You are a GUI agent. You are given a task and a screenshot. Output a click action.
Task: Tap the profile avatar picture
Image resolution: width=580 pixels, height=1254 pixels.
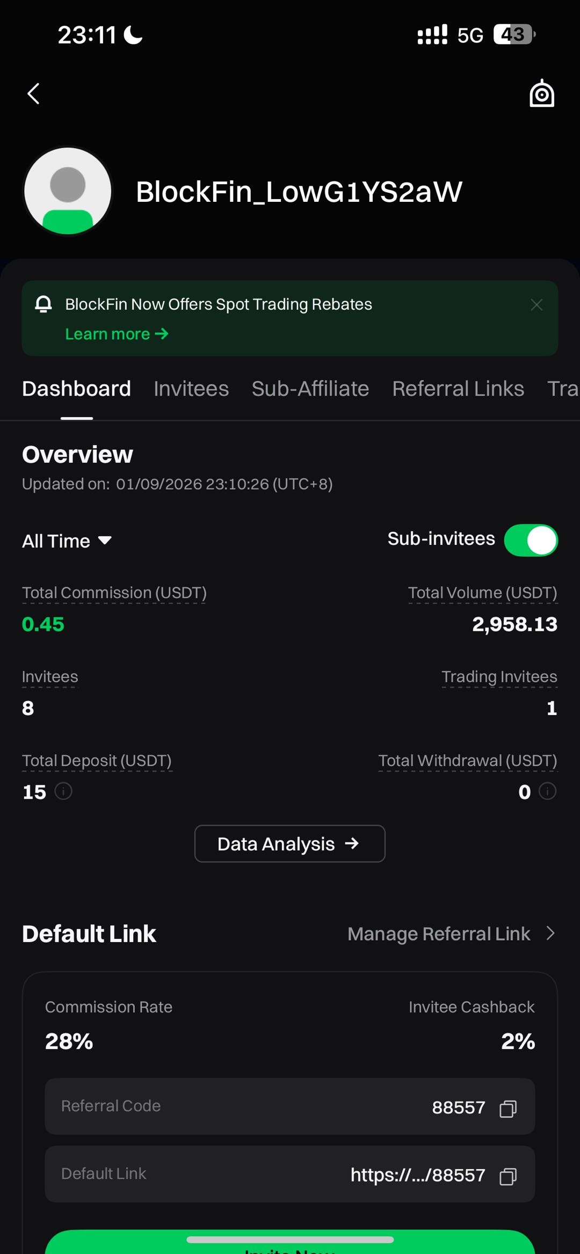68,191
